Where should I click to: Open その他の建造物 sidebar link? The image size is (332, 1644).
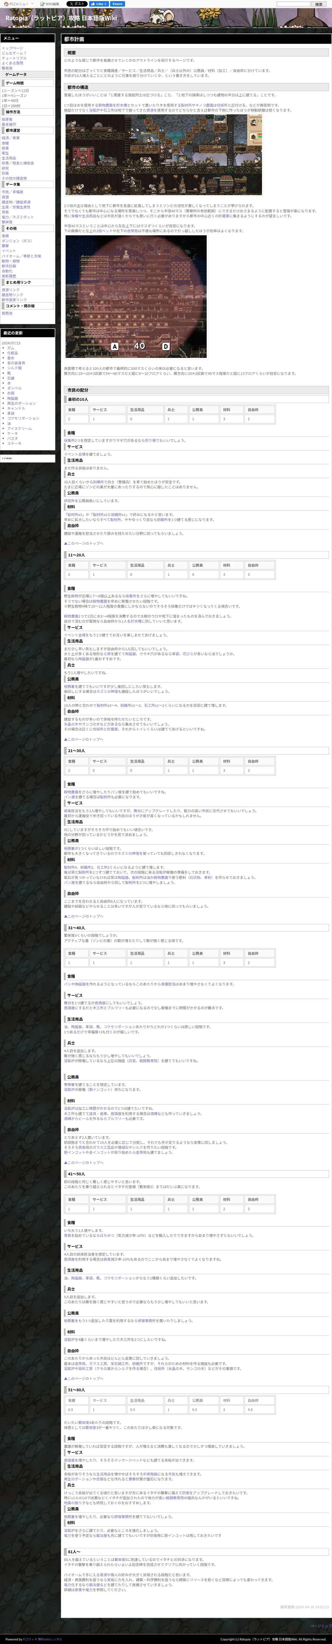(x=14, y=178)
